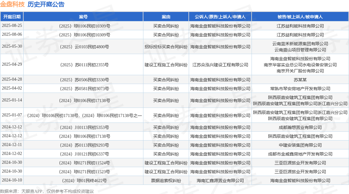Click case number (2025)苏0581民初3073号
Image resolution: width=349 pixels, height=194 pixels.
[x=84, y=89]
